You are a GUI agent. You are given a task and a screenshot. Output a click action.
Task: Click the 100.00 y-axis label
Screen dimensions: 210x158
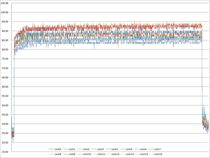(x=4, y=12)
